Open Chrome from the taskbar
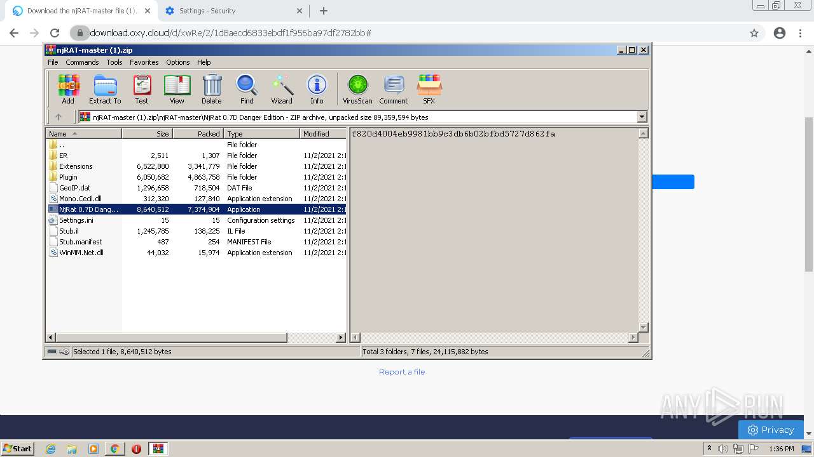The image size is (814, 457). coord(114,449)
